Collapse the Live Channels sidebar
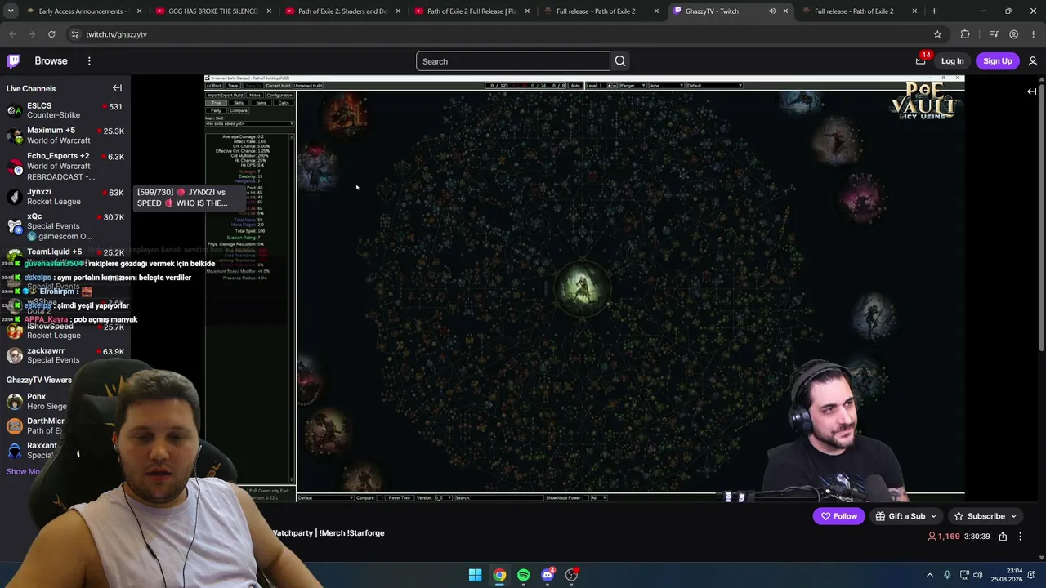The image size is (1046, 588). click(x=117, y=88)
